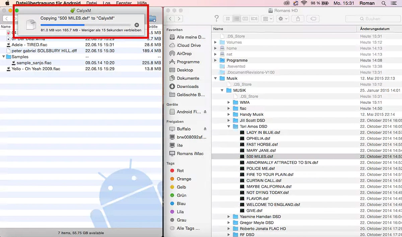Select sample_sanjo.flac in CalyxM window

click(x=34, y=63)
